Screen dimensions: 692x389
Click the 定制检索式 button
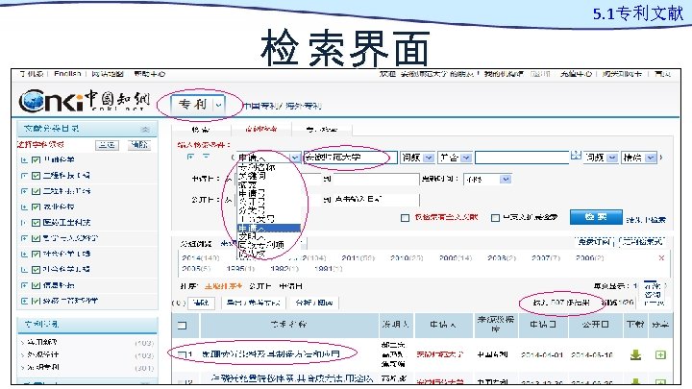tap(642, 242)
